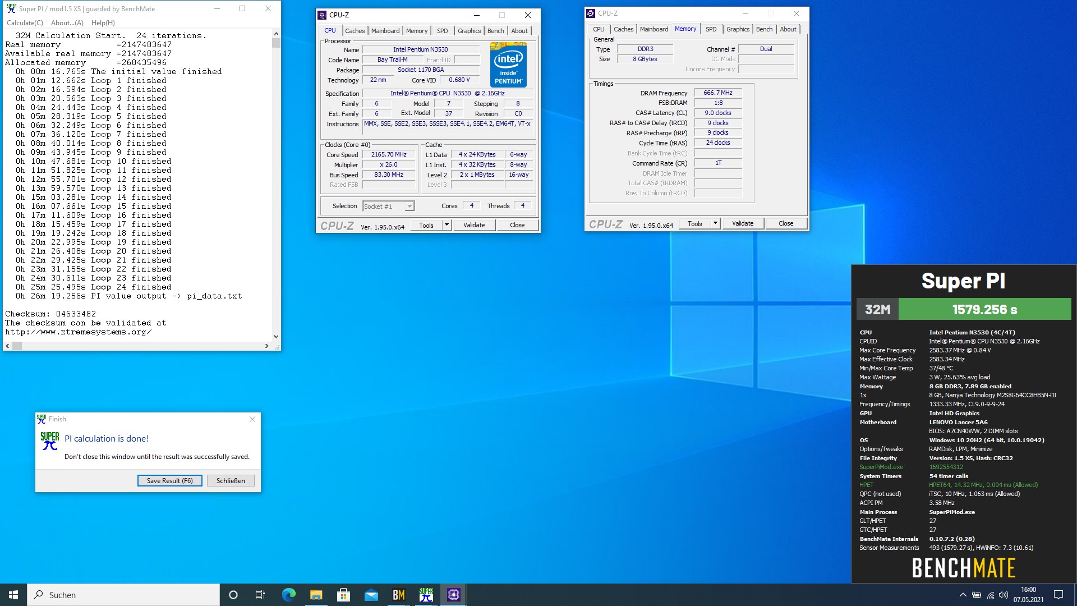1077x606 pixels.
Task: Open CPU tab in Memory CPU-Z window
Action: click(x=599, y=29)
